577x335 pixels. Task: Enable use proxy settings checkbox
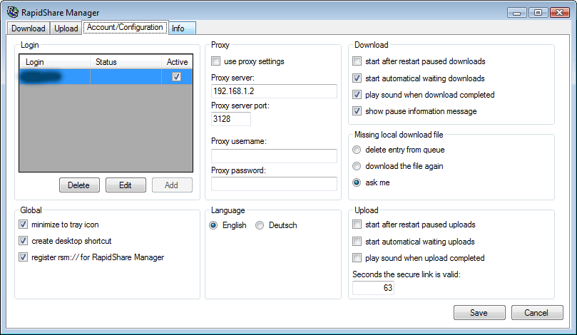pos(217,62)
